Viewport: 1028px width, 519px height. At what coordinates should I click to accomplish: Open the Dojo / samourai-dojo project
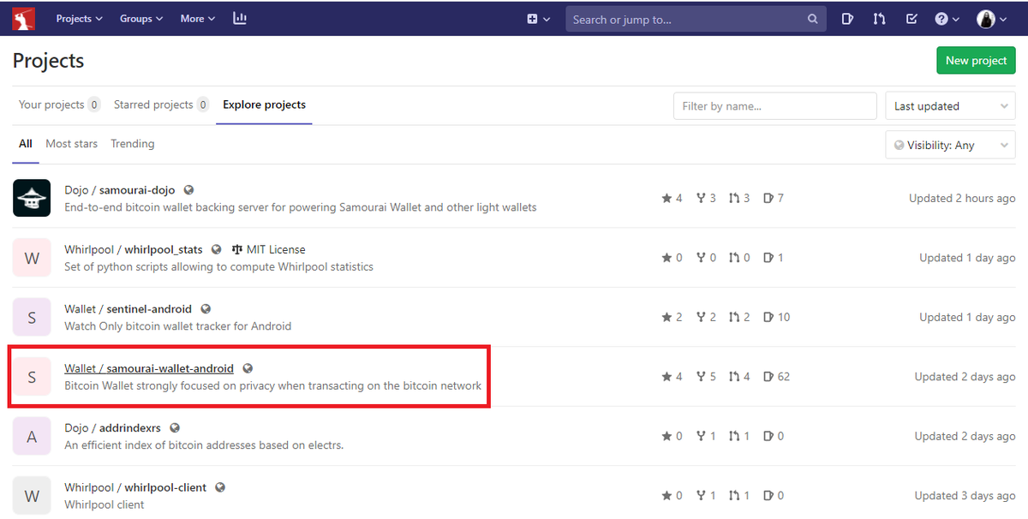click(121, 190)
